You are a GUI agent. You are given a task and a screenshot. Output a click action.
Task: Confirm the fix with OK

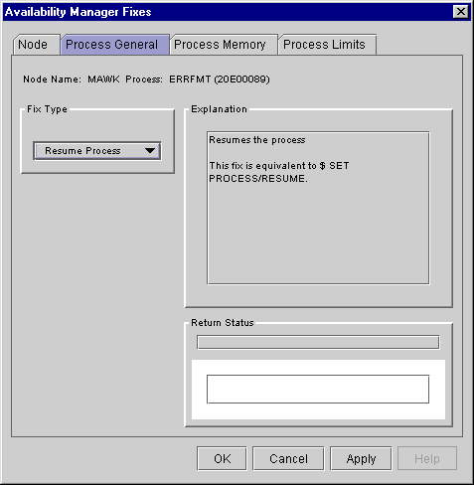(x=222, y=459)
